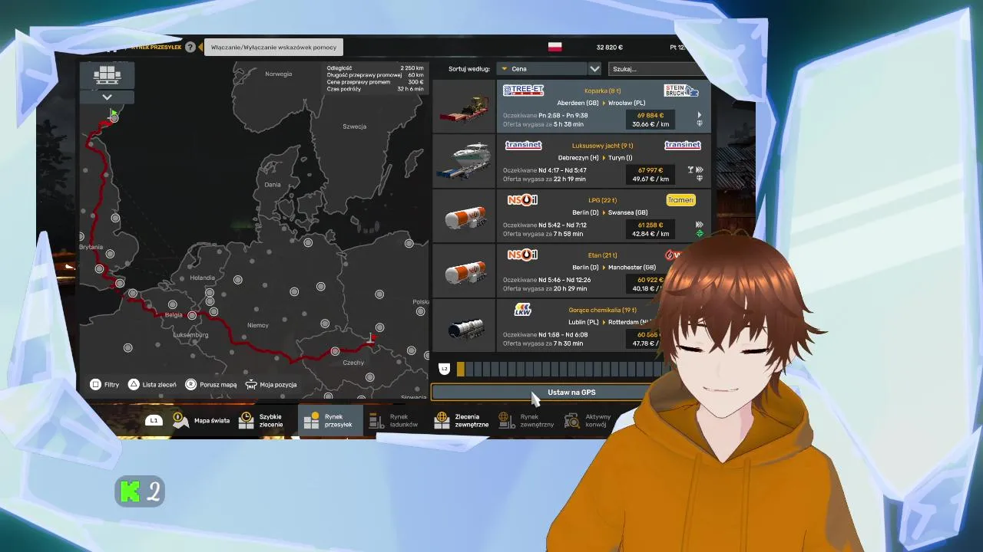Image resolution: width=983 pixels, height=552 pixels.
Task: Expand the chevron below the cargo pallet icon
Action: click(108, 97)
